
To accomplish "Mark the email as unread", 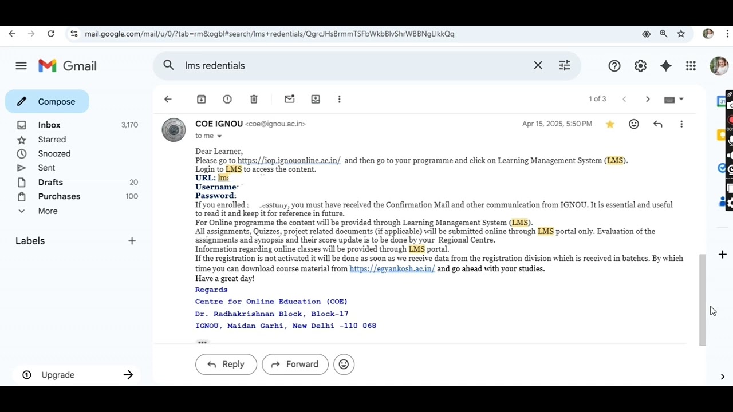I will [x=289, y=99].
